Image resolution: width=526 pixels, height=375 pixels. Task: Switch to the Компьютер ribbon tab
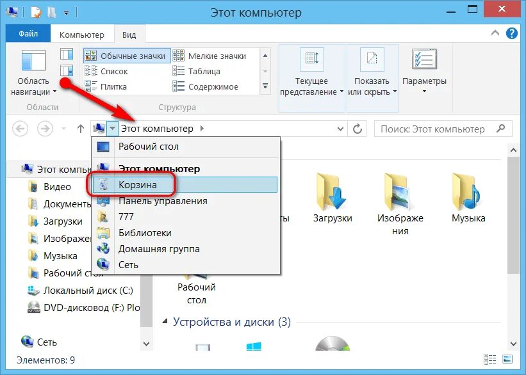click(81, 35)
